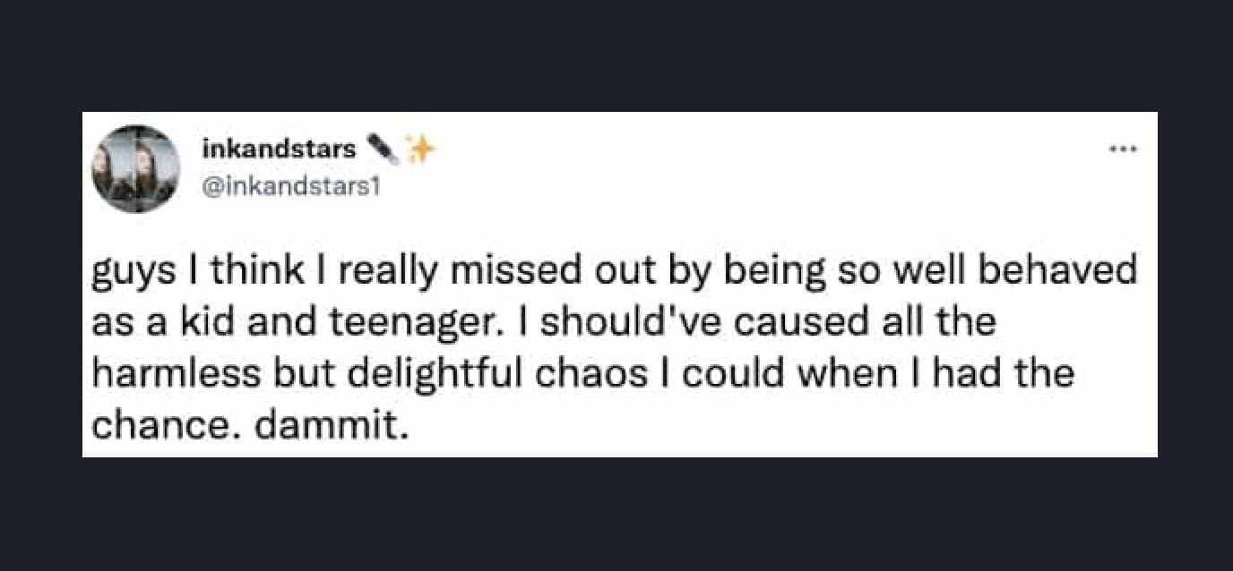Click the inkandstars profile avatar
The image size is (1233, 571).
[136, 168]
